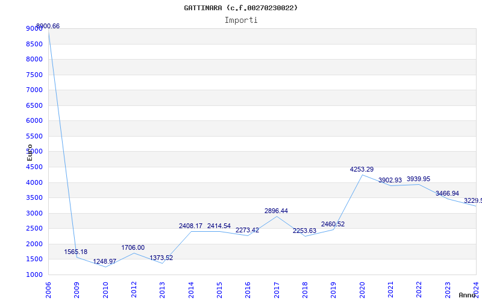This screenshot has width=482, height=301.
Task: Click the y-axis value 5500
Action: [34, 137]
